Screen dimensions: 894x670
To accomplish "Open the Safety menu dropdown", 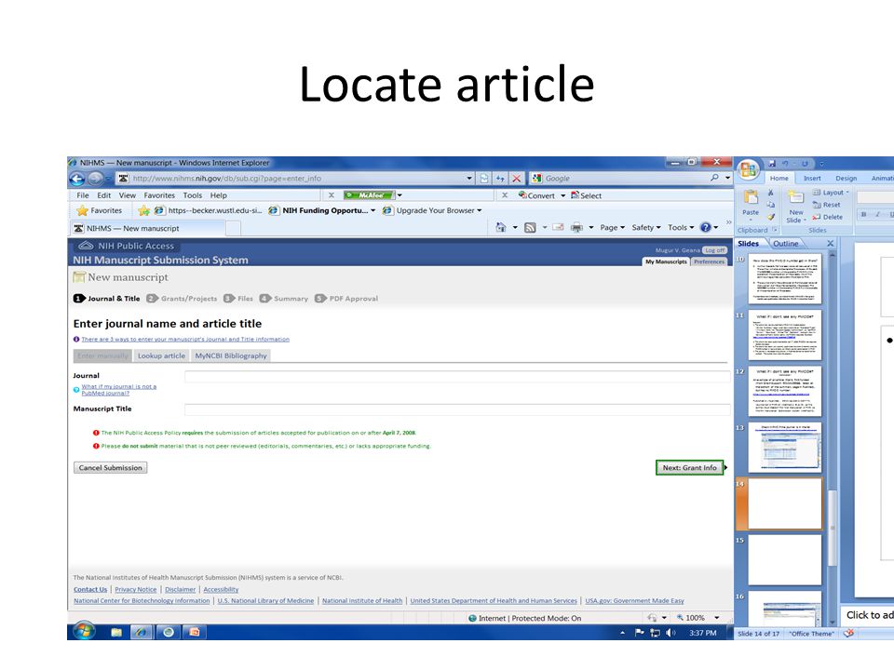I will tap(646, 227).
